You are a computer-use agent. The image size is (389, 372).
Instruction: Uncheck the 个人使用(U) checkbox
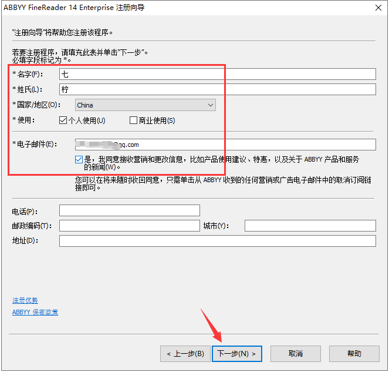[63, 120]
